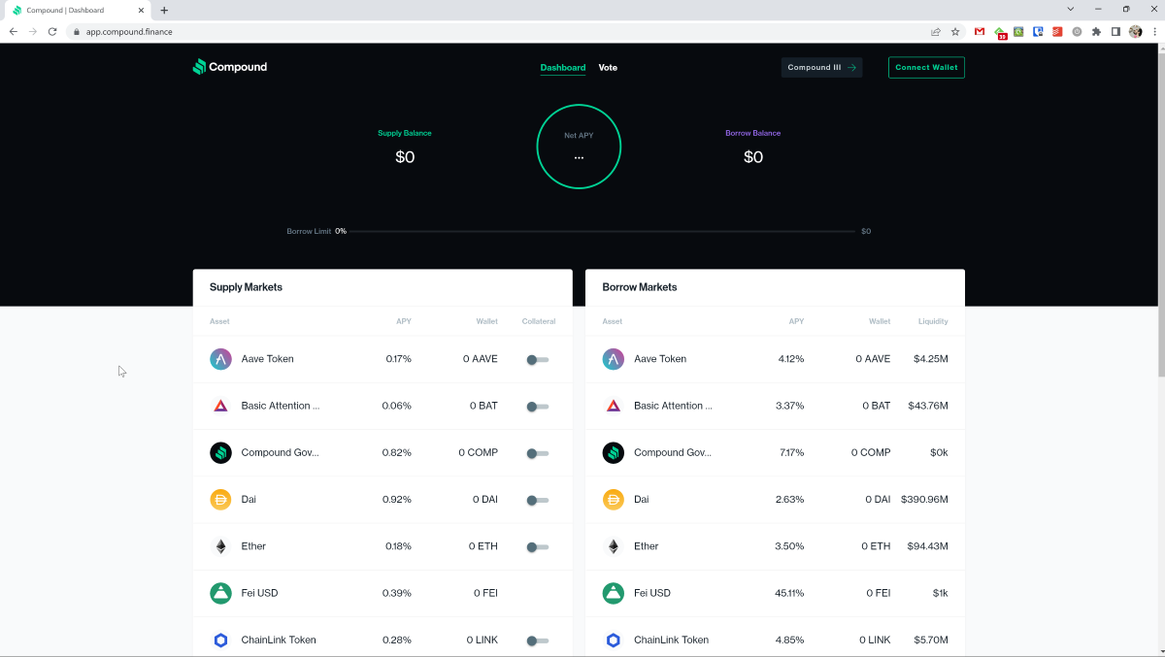Image resolution: width=1165 pixels, height=657 pixels.
Task: Click Dai icon in Borrow Markets
Action: point(614,500)
